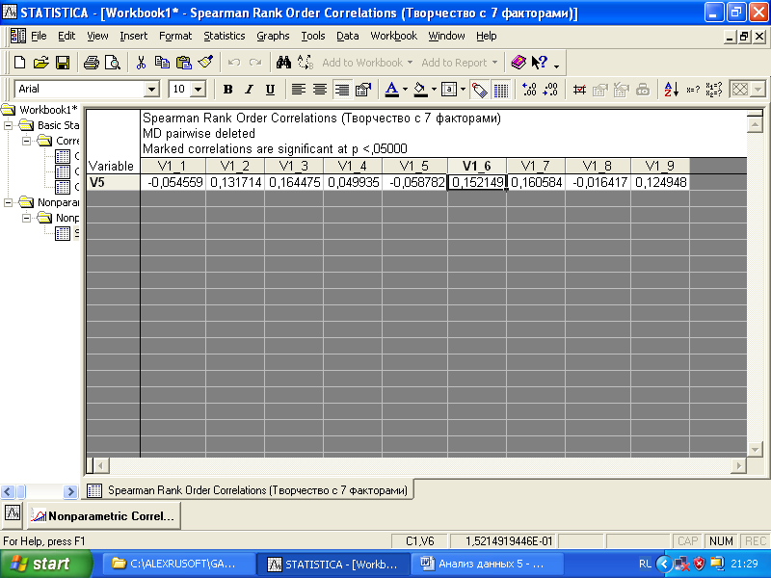771x578 pixels.
Task: Toggle Bold formatting
Action: (x=227, y=90)
